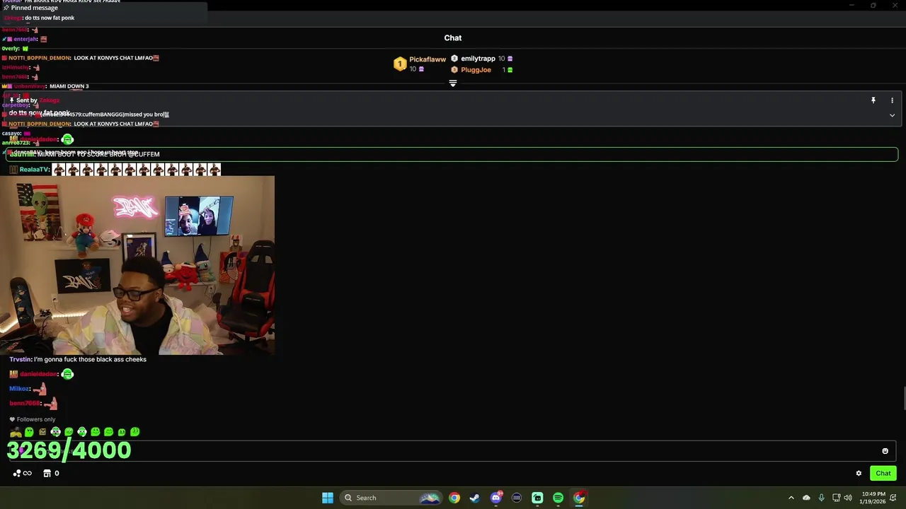Click the microphone tray icon
The height and width of the screenshot is (509, 906).
click(821, 498)
